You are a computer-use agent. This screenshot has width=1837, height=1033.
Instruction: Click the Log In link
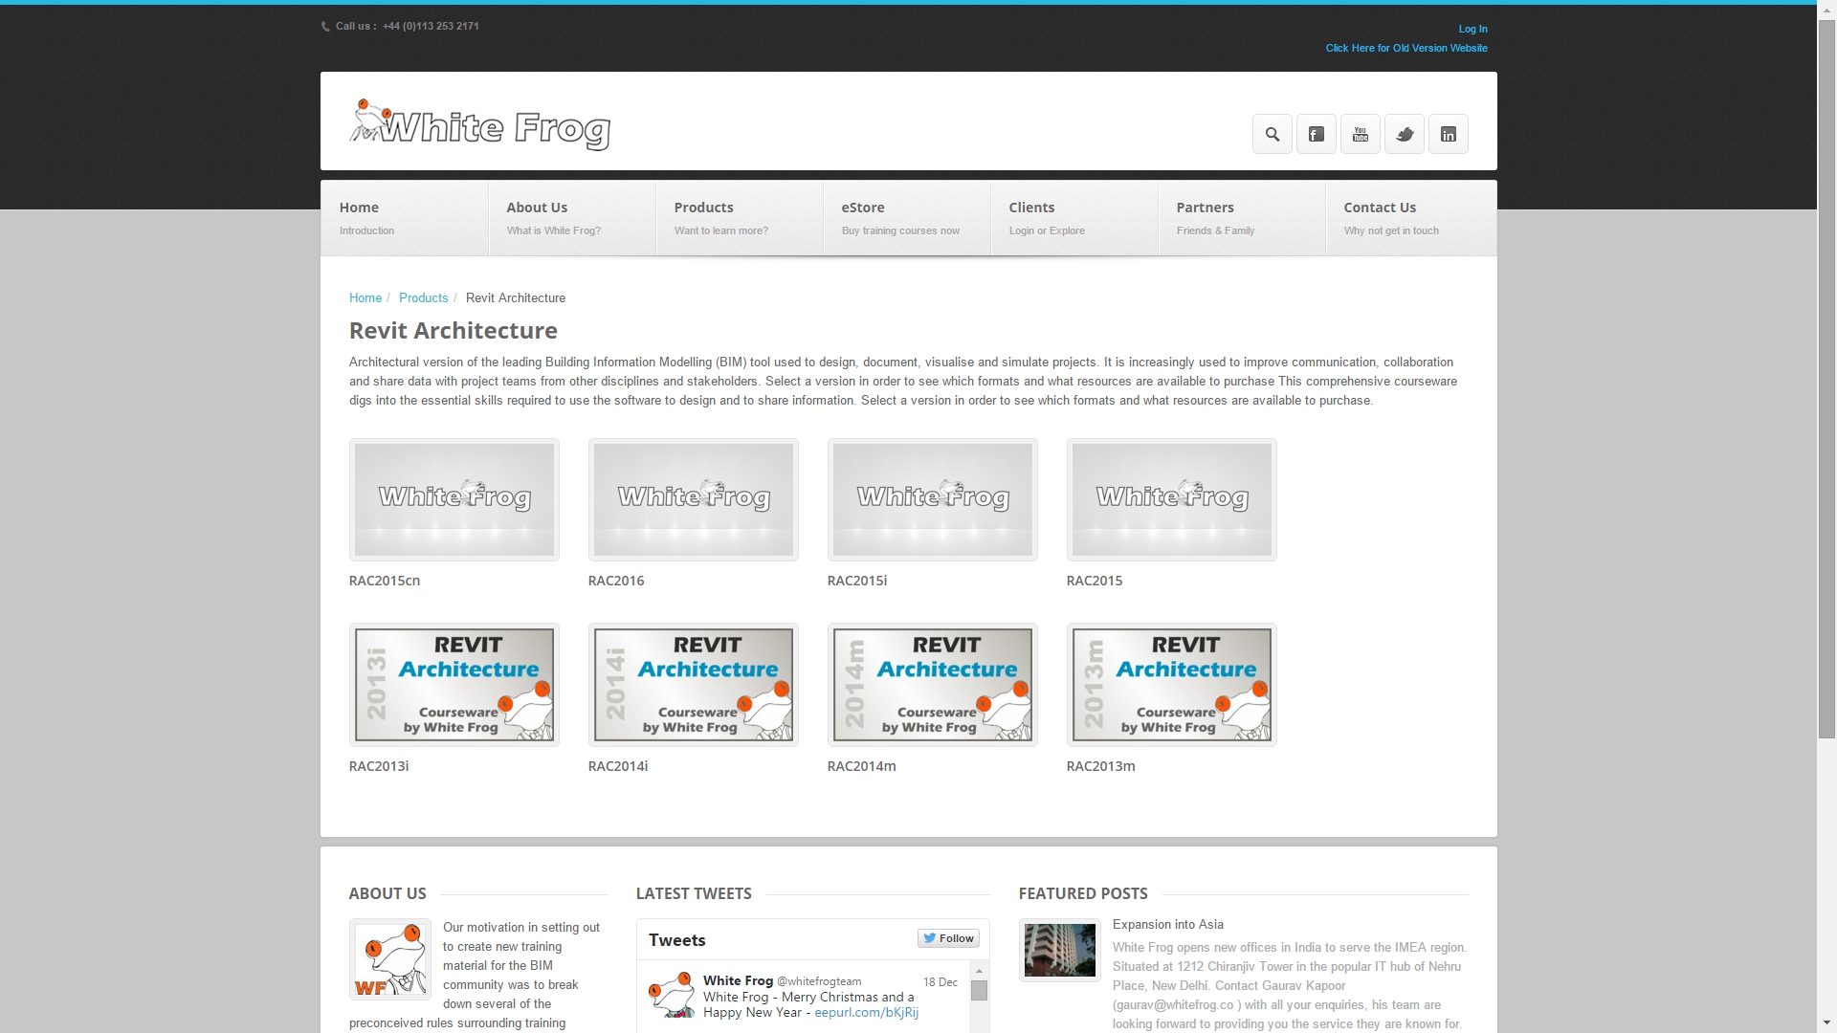click(x=1472, y=29)
